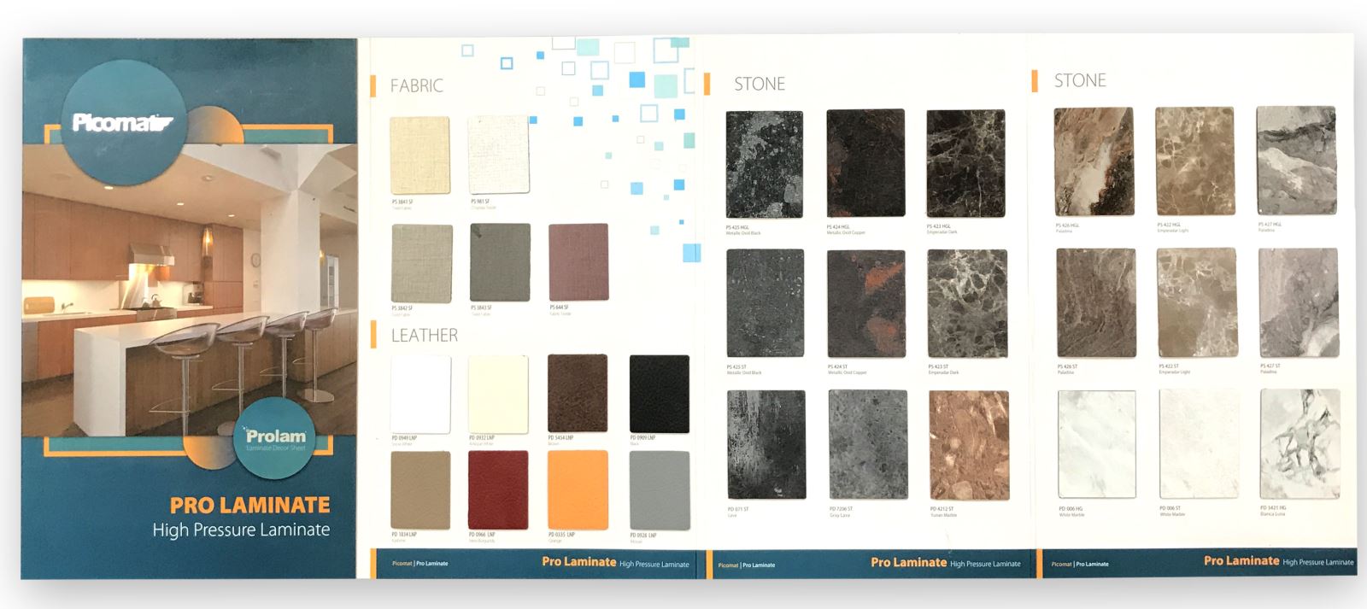Click the Prolam round logo badge
This screenshot has width=1367, height=609.
pyautogui.click(x=275, y=438)
